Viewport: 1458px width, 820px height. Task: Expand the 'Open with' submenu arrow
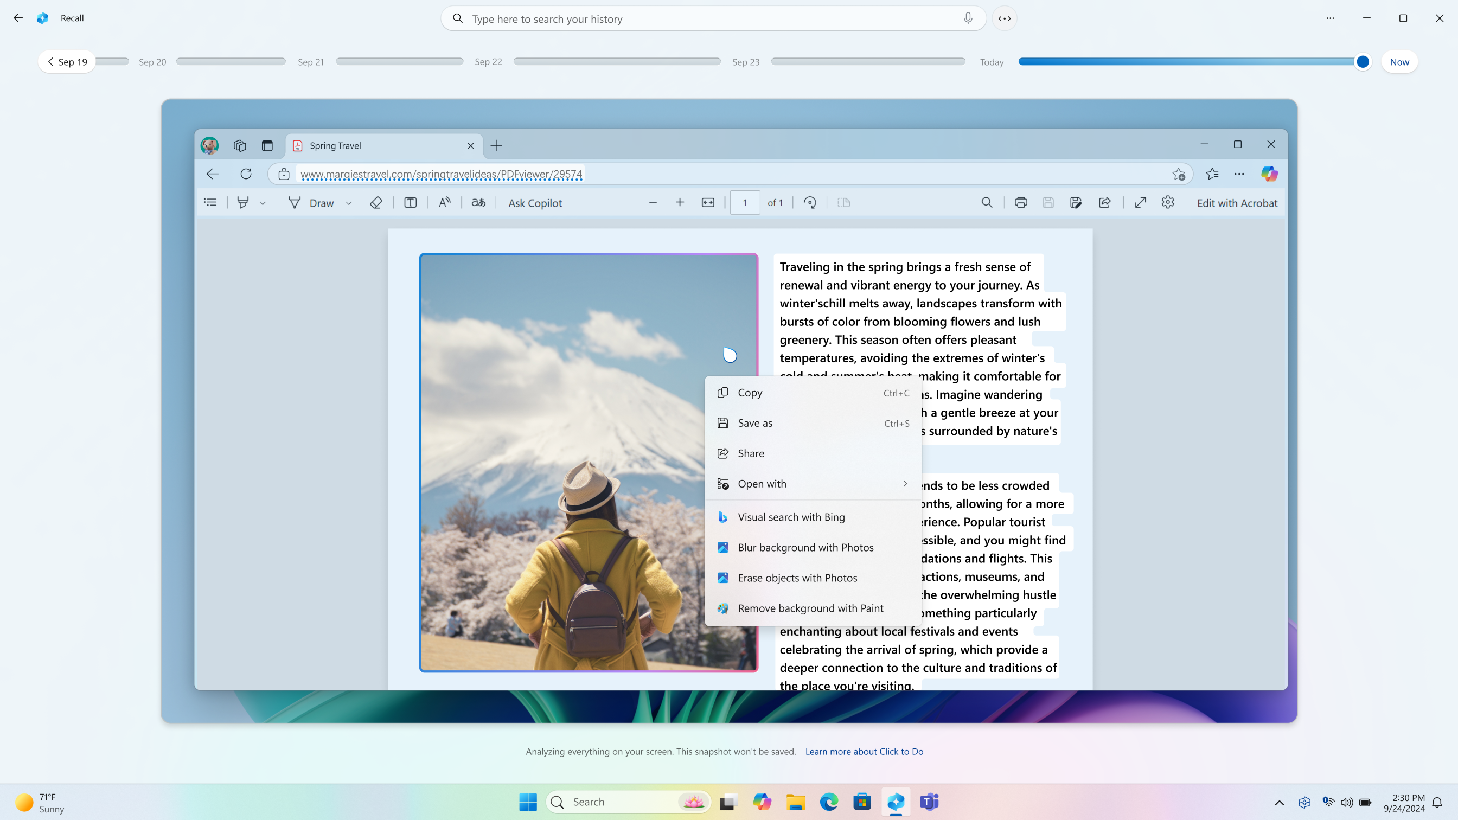904,484
